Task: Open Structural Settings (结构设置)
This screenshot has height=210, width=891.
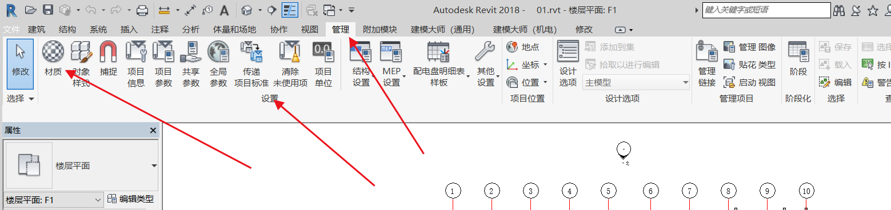Action: [x=361, y=64]
